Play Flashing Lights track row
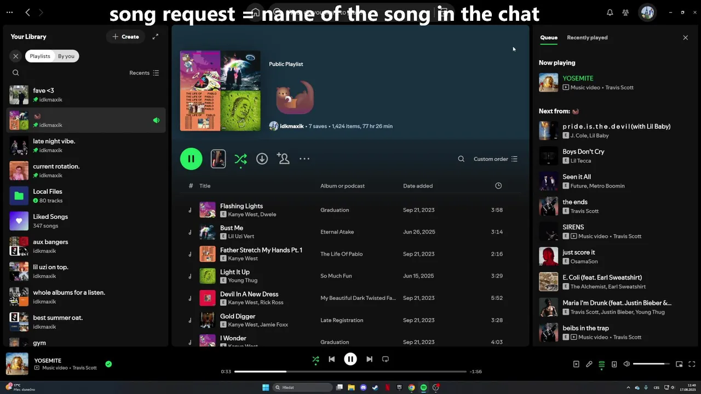Screen dimensions: 701x394 [350, 210]
